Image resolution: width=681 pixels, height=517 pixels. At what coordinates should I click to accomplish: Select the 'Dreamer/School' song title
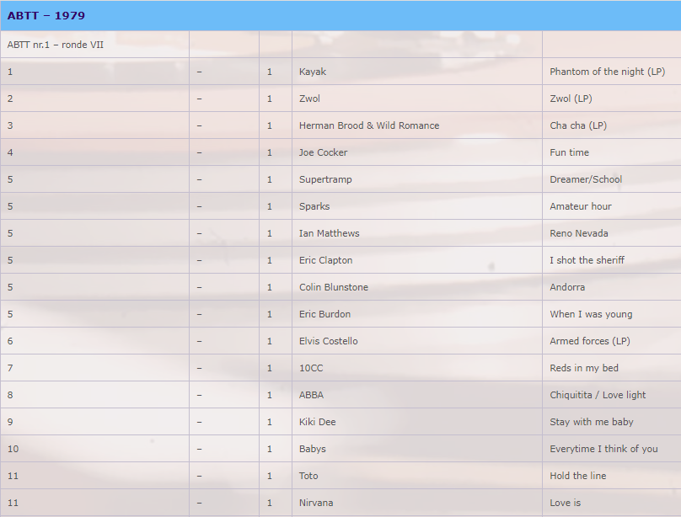pyautogui.click(x=586, y=179)
